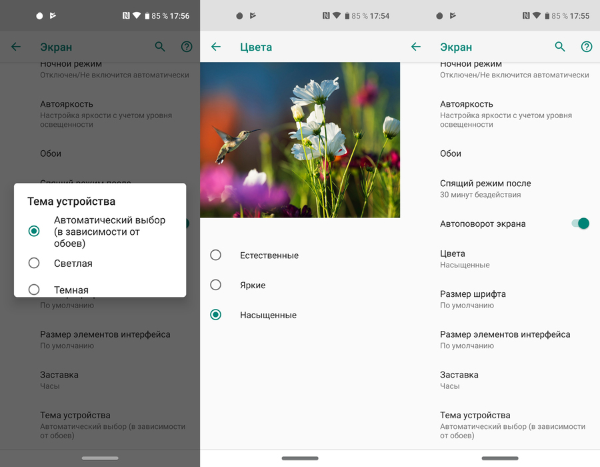Go back from the right Экран screen
600x467 pixels.
tap(416, 47)
